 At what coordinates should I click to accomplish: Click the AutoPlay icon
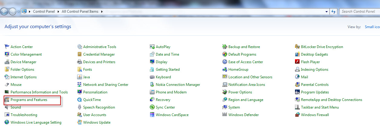click(x=152, y=47)
